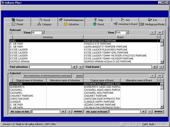
Task: Click the Update button
Action: 79,76
